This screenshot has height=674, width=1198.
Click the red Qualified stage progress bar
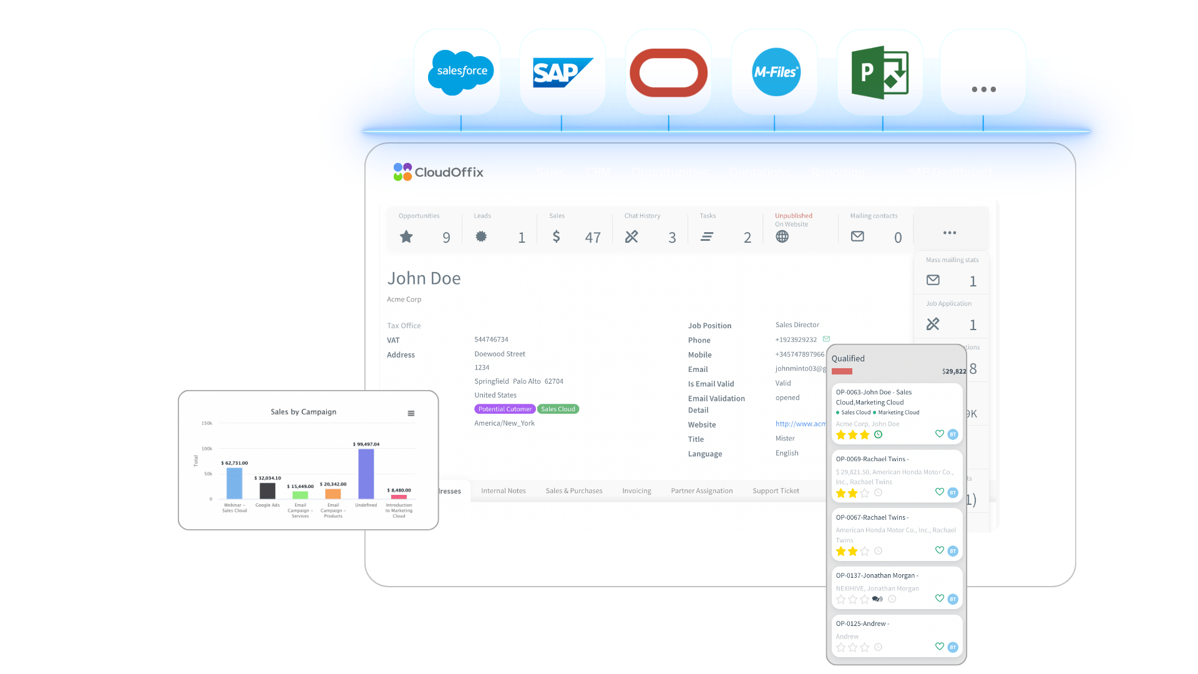pos(843,371)
